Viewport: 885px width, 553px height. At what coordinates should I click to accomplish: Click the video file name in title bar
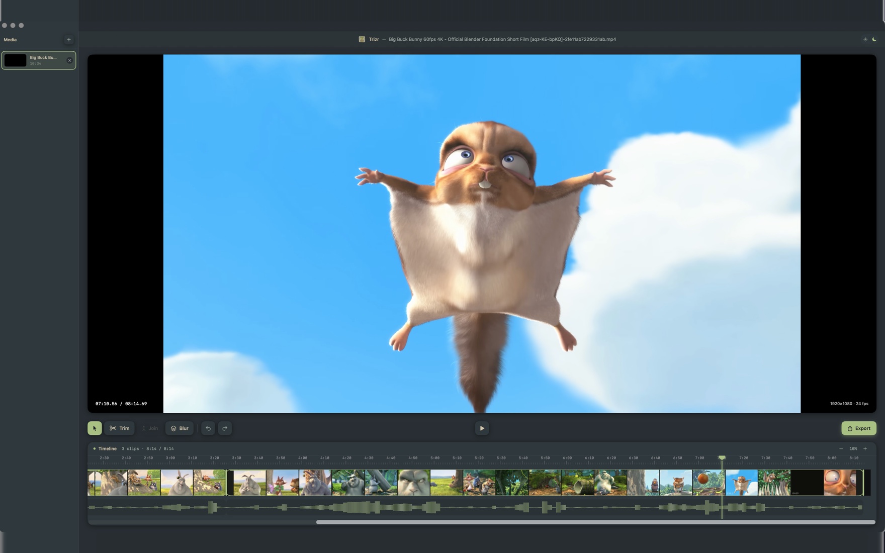click(x=502, y=39)
